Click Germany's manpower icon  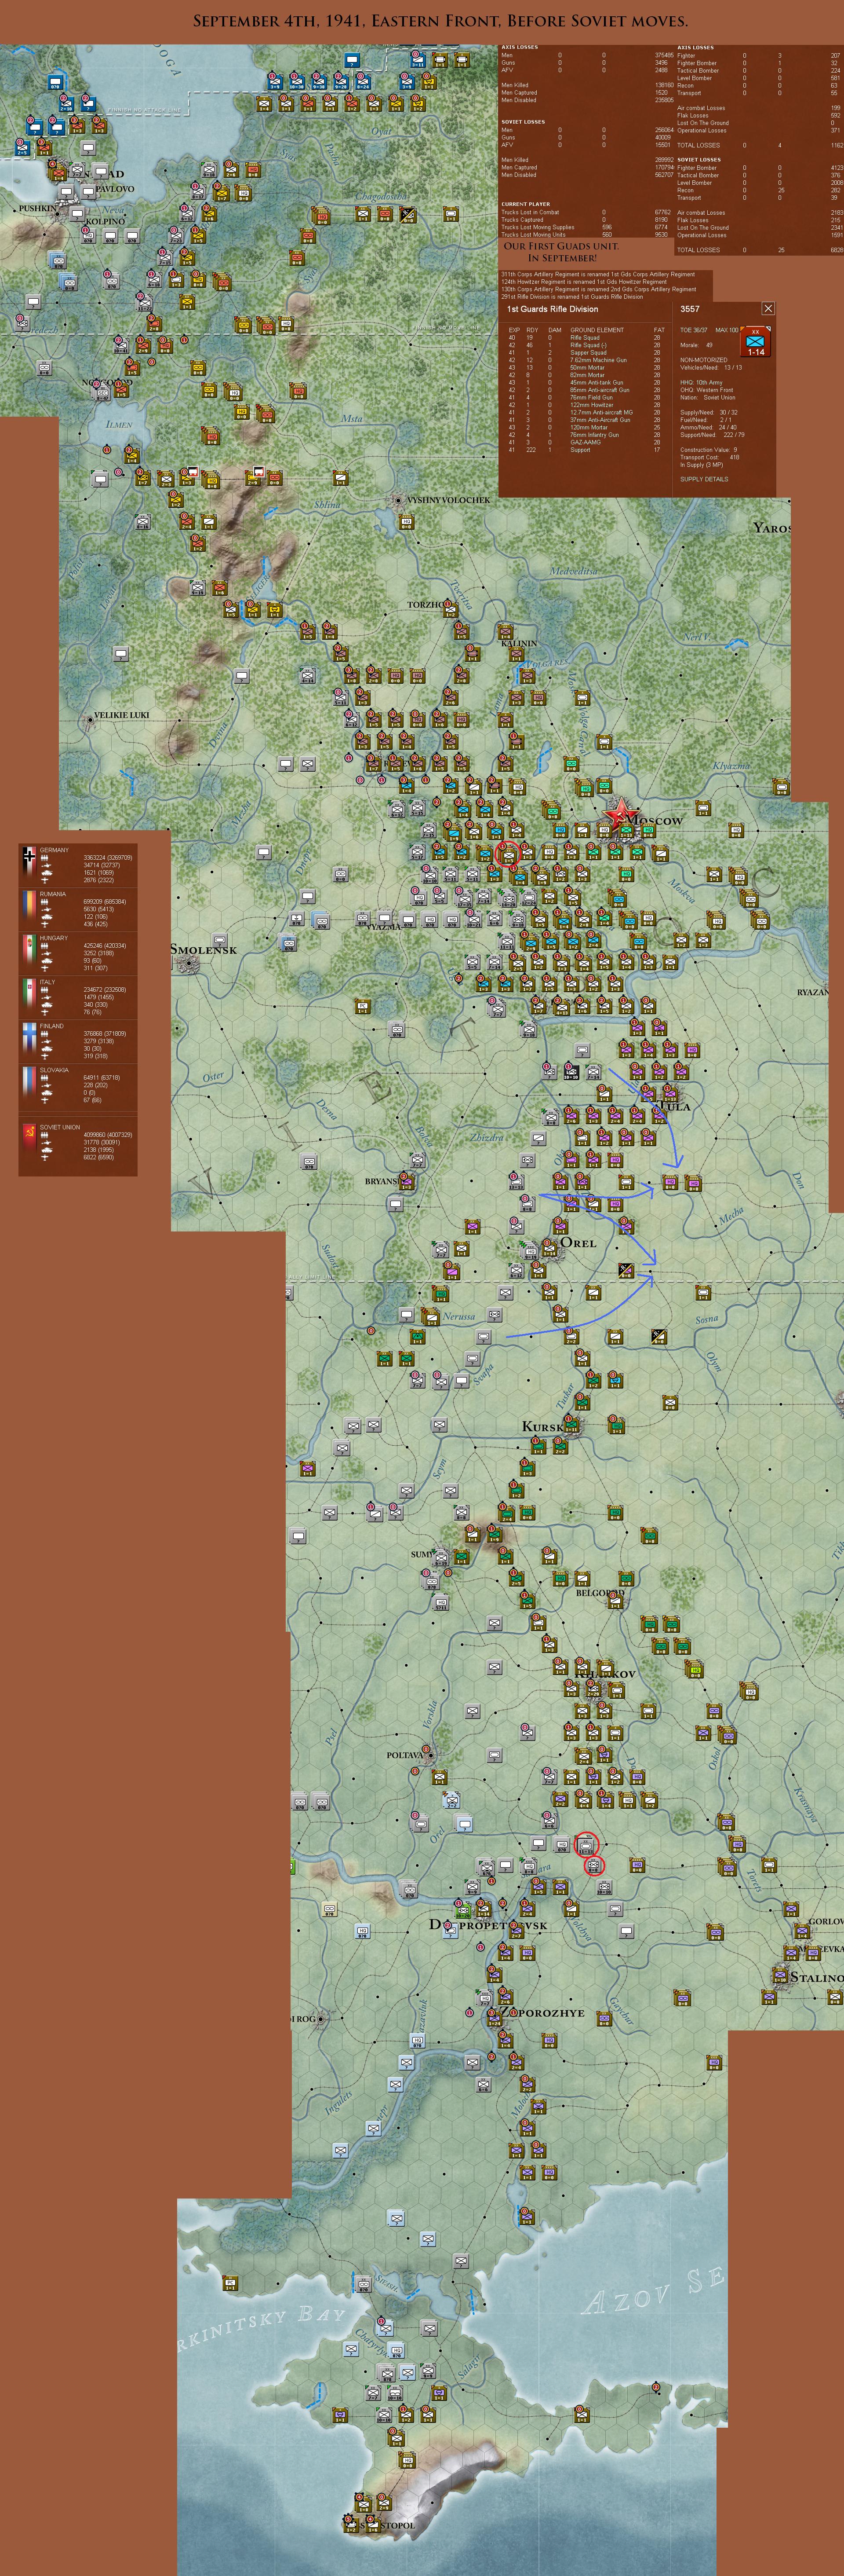(x=45, y=858)
